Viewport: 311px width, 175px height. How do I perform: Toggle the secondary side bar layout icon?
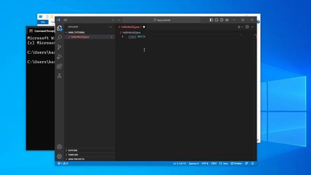point(222,20)
